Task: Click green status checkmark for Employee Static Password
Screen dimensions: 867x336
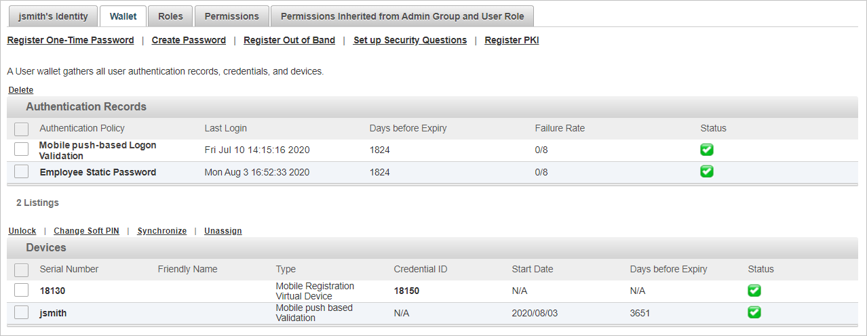Action: pyautogui.click(x=707, y=171)
